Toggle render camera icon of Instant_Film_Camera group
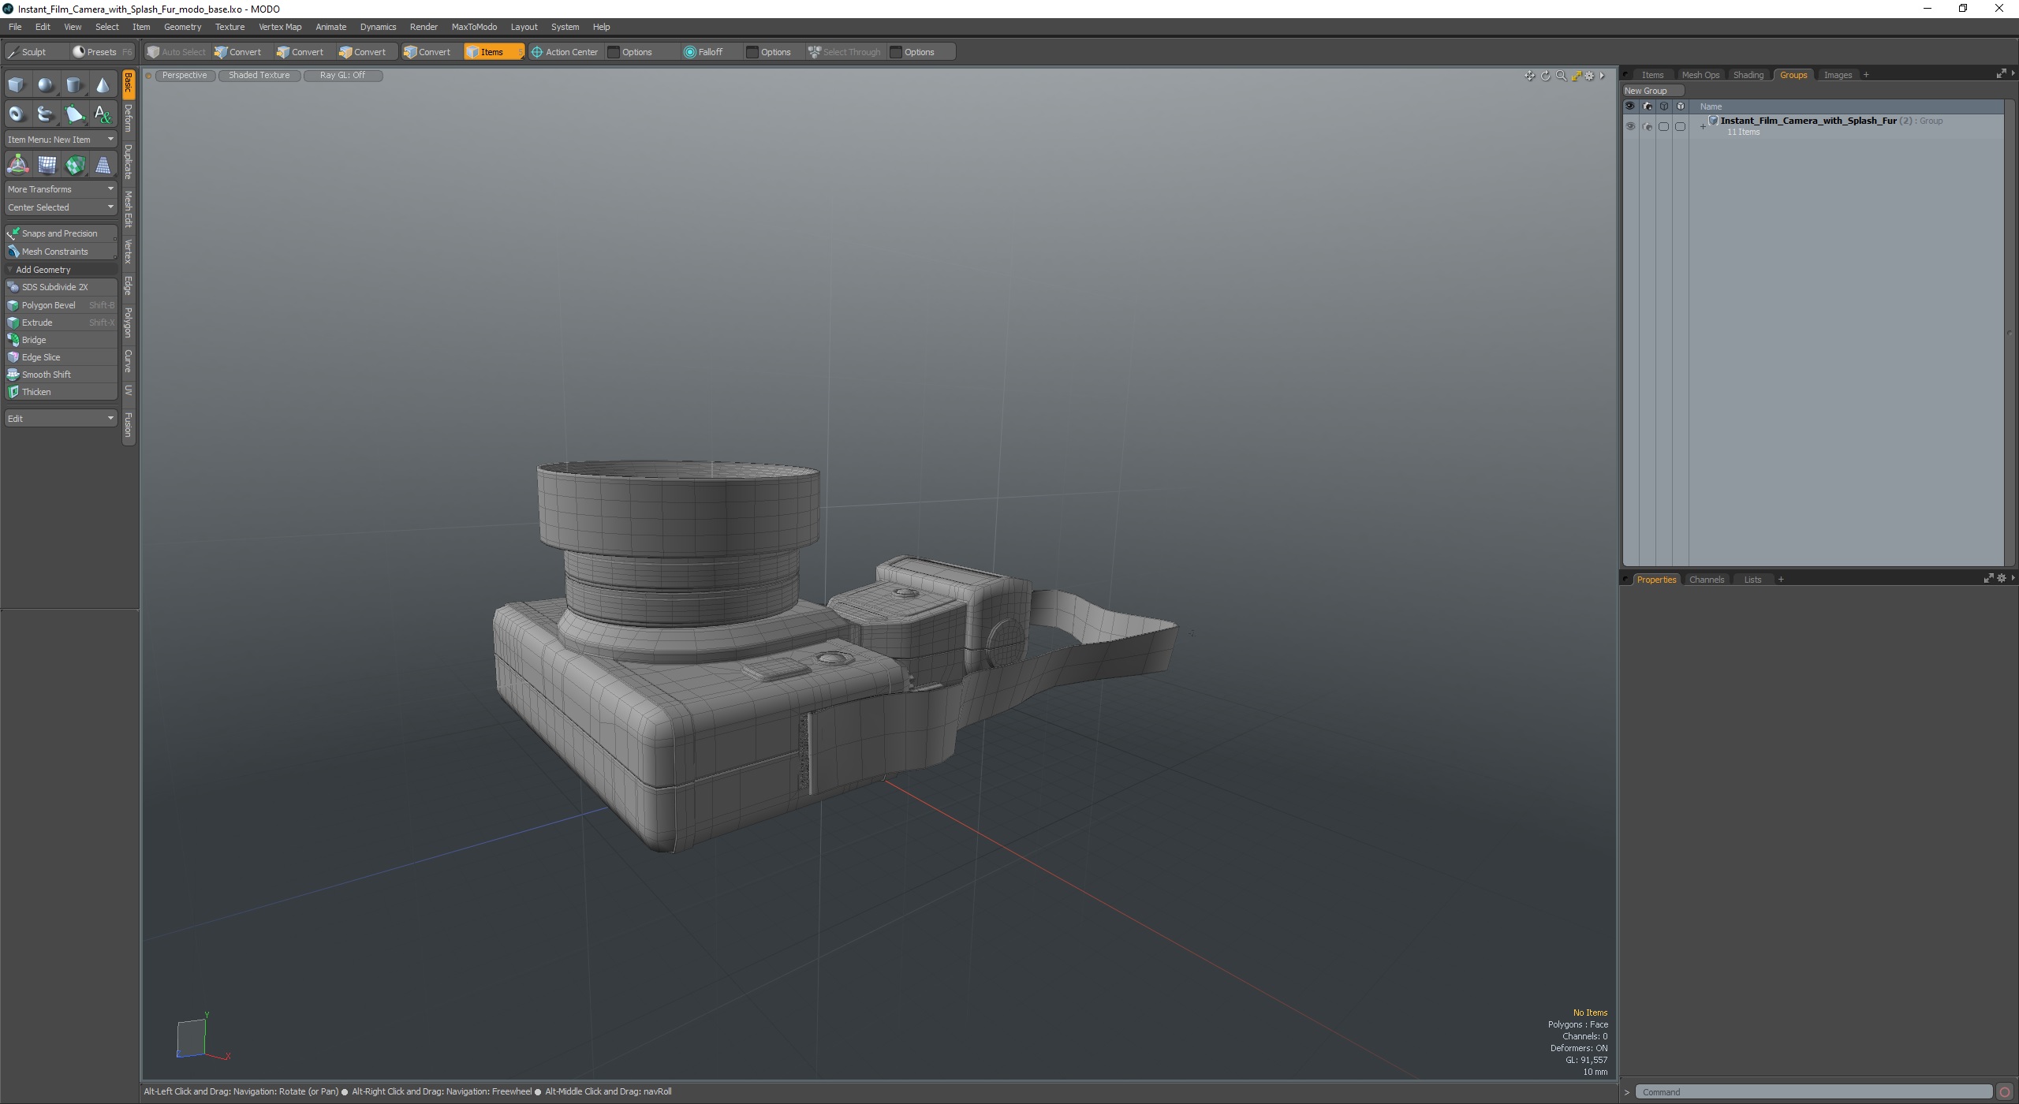 click(x=1647, y=126)
